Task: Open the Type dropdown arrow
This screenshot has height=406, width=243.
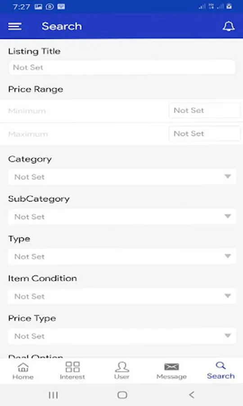Action: click(x=228, y=256)
